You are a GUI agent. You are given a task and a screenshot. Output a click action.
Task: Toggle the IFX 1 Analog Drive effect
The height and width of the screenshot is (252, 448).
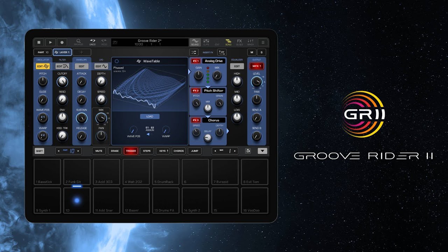pos(195,61)
